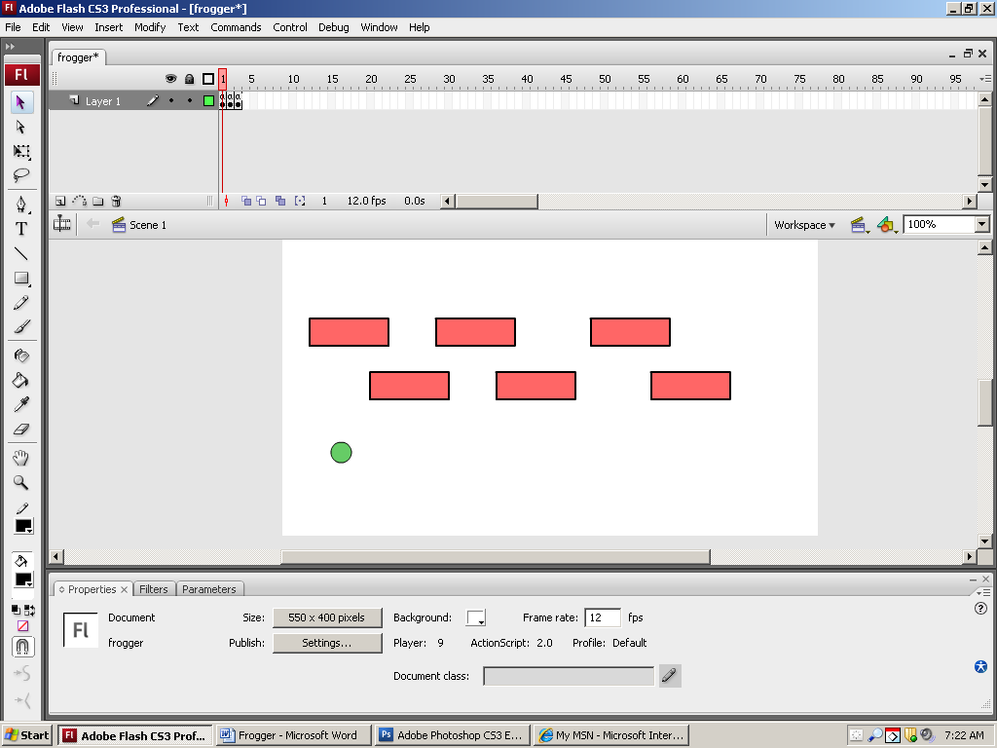Screen dimensions: 997x748
Task: Open the Edit Symbols dropdown
Action: pyautogui.click(x=886, y=225)
